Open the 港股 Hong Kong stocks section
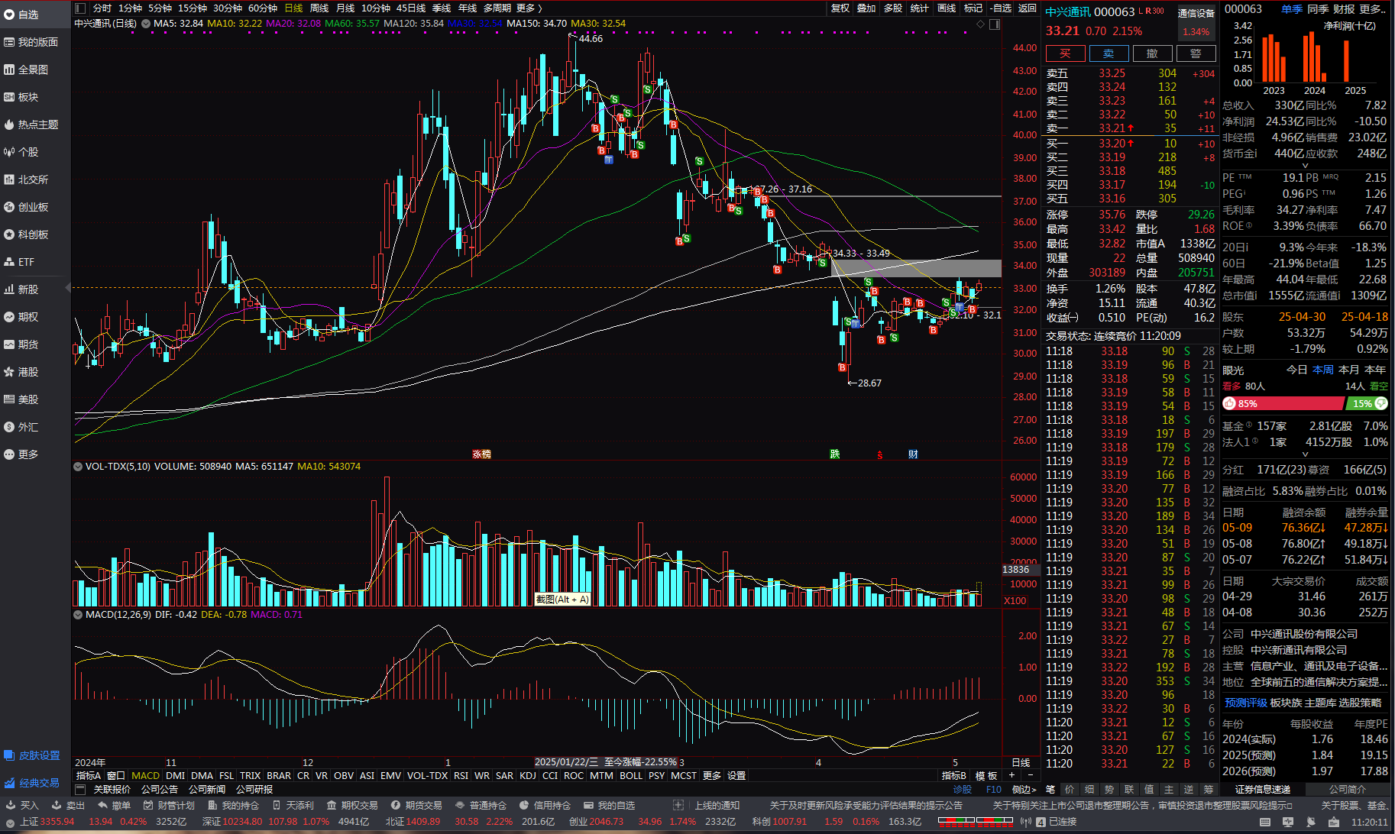Screen dimensions: 1395x834 pos(21,372)
